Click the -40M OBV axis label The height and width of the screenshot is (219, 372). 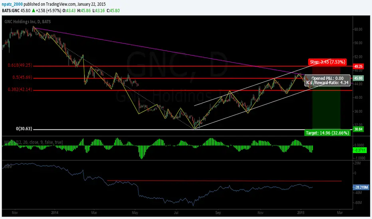click(358, 193)
